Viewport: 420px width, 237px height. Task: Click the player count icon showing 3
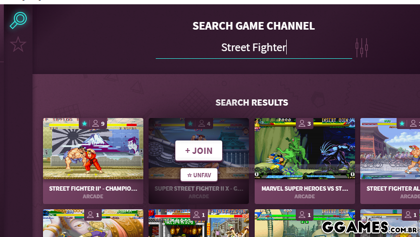click(x=302, y=123)
